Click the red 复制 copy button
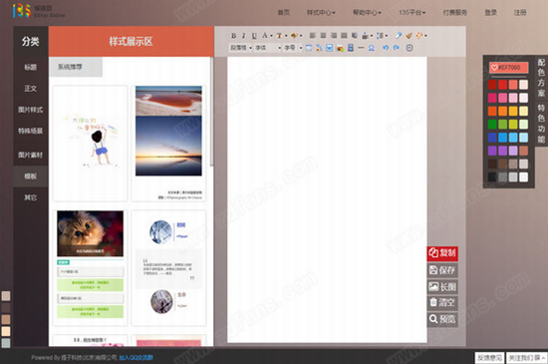Screen dimensions: 548x364 [442, 253]
